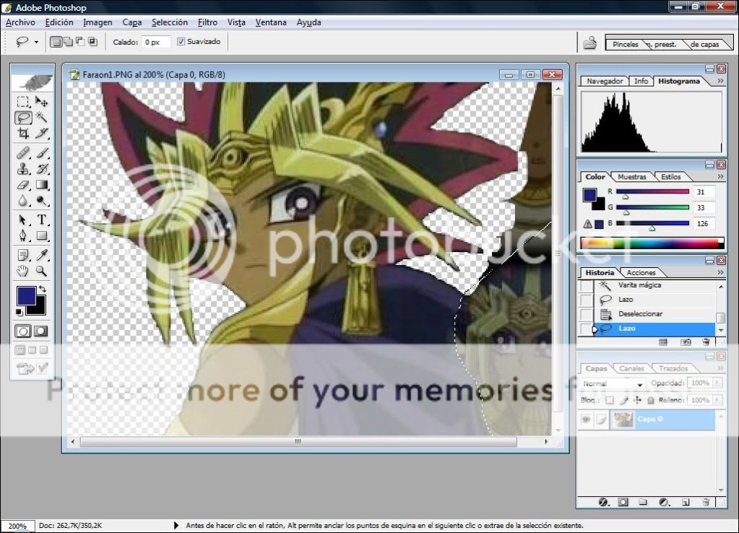Delete layer using Layers panel trash icon
739x533 pixels.
[x=706, y=502]
